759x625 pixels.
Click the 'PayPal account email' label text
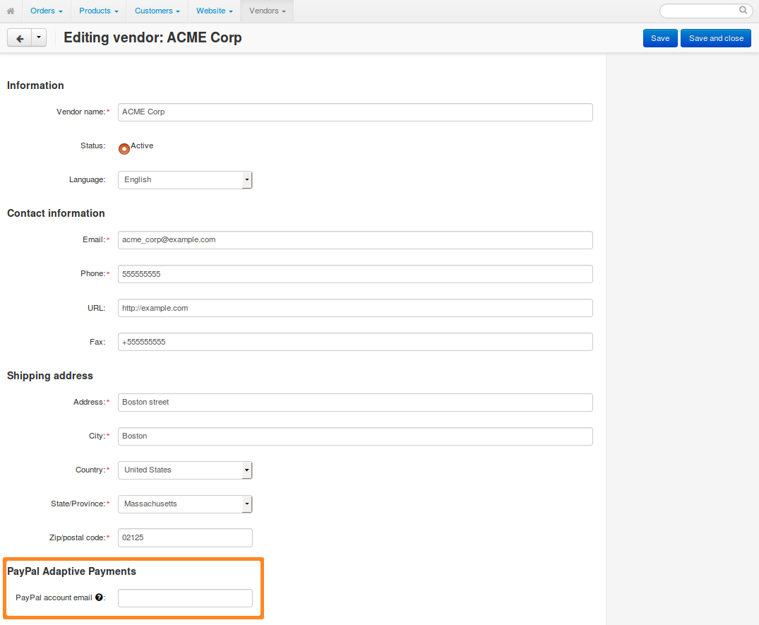click(x=54, y=597)
